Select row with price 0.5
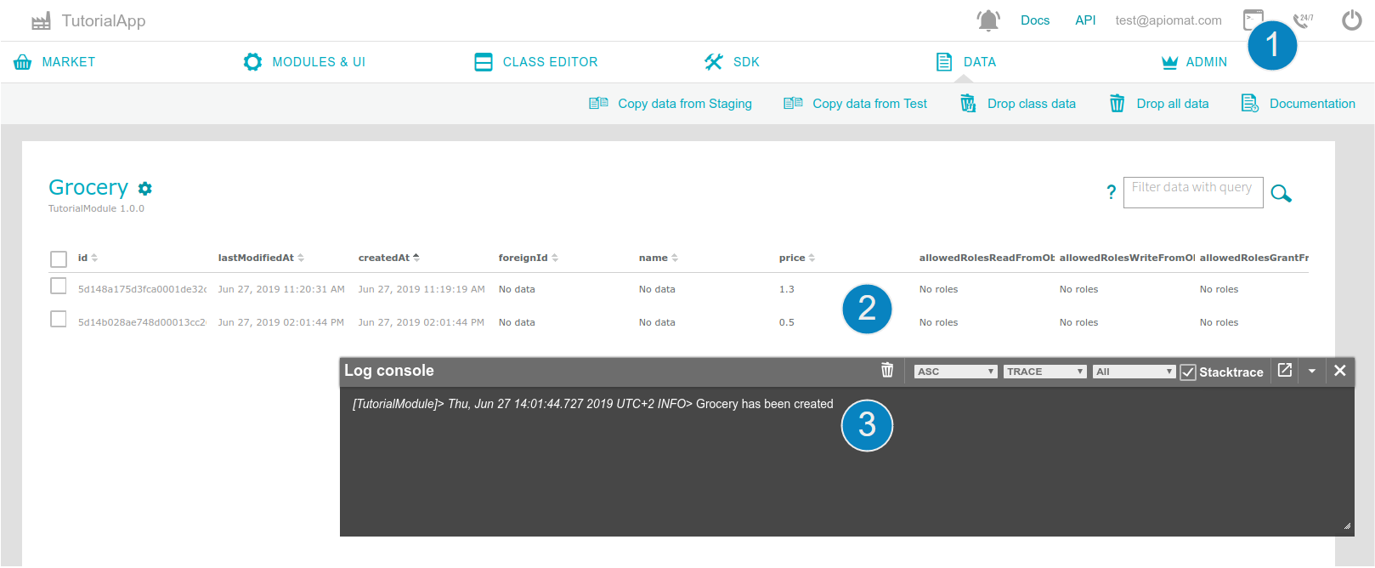 coord(59,319)
